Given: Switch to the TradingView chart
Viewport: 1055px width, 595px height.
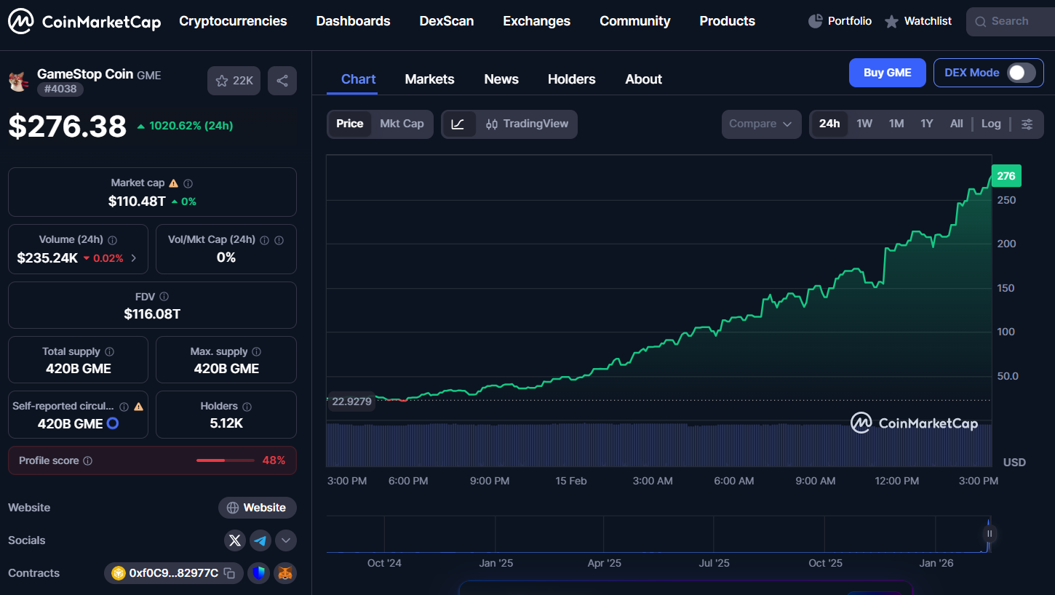Looking at the screenshot, I should (527, 124).
